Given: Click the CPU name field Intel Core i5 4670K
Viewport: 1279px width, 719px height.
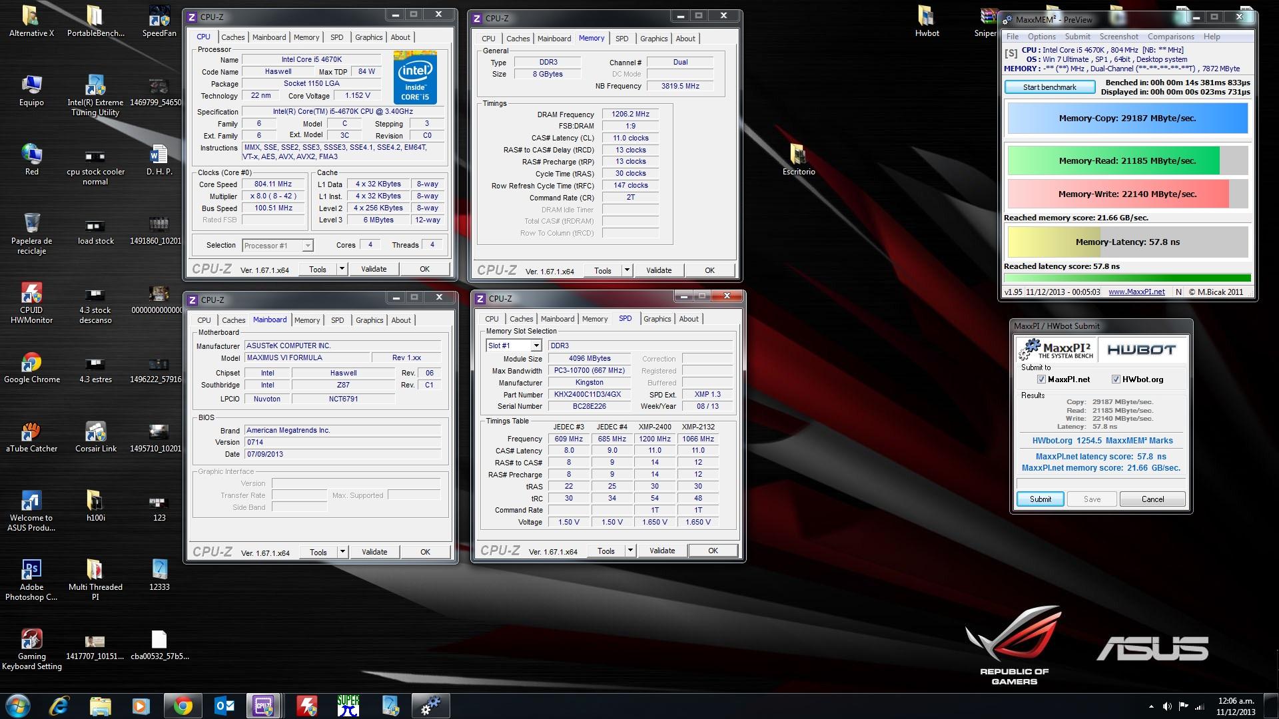Looking at the screenshot, I should pos(312,60).
